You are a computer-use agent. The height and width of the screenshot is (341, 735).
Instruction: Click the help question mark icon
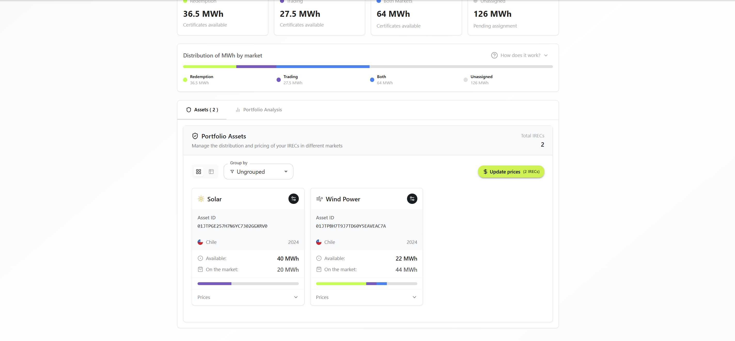pyautogui.click(x=494, y=55)
